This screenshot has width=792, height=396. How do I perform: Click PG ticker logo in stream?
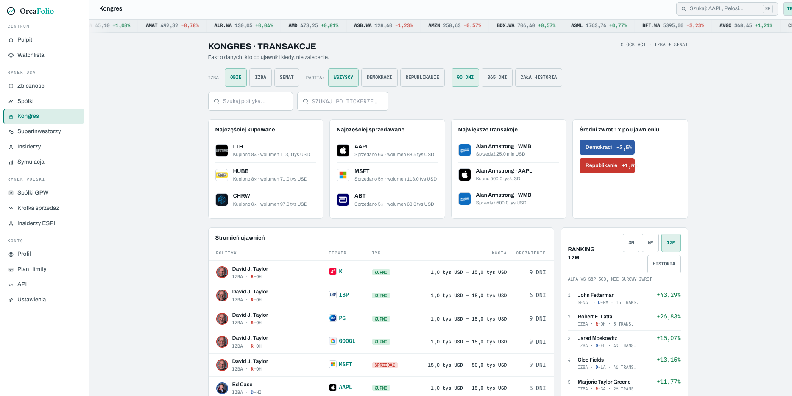pos(333,318)
